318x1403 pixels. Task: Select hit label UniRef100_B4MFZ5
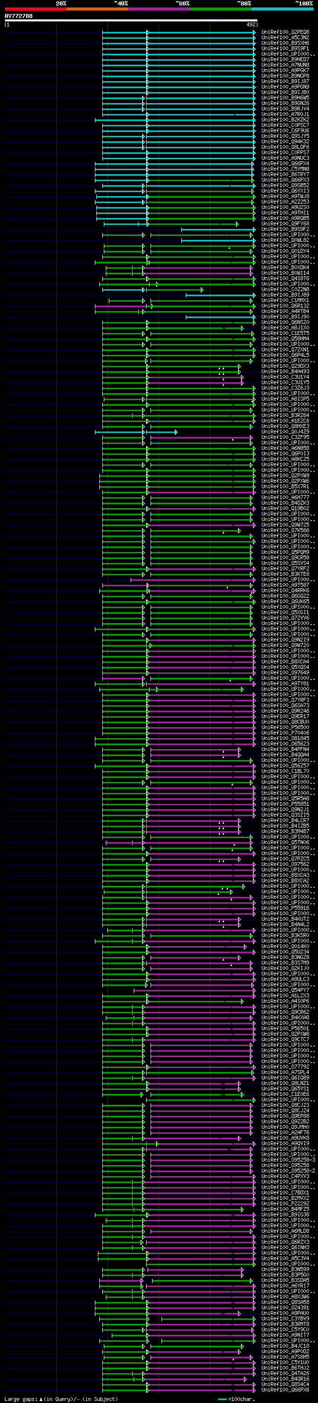click(x=285, y=1209)
